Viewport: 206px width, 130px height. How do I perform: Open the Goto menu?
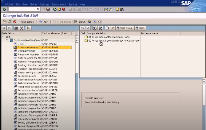(25, 5)
